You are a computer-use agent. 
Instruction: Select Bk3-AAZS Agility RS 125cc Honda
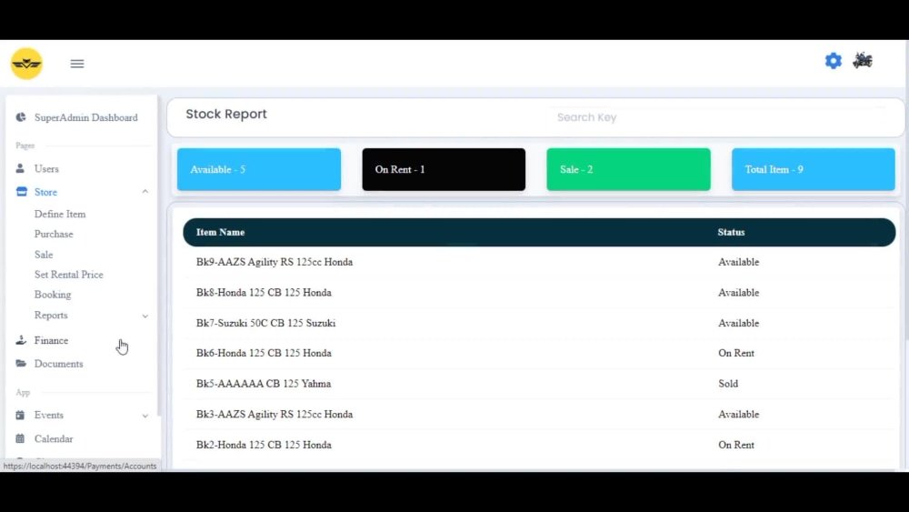click(x=275, y=415)
